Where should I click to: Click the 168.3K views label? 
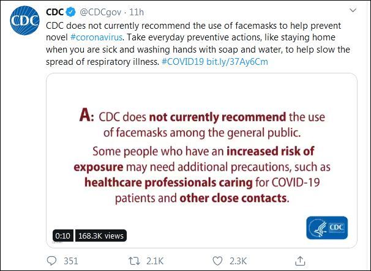101,235
